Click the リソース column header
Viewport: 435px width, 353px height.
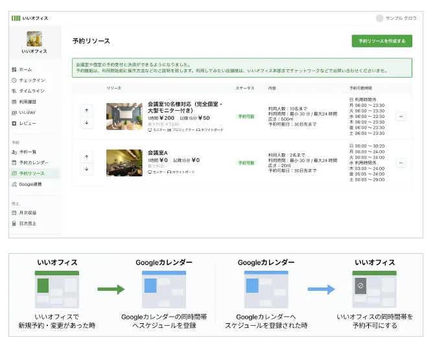point(113,88)
